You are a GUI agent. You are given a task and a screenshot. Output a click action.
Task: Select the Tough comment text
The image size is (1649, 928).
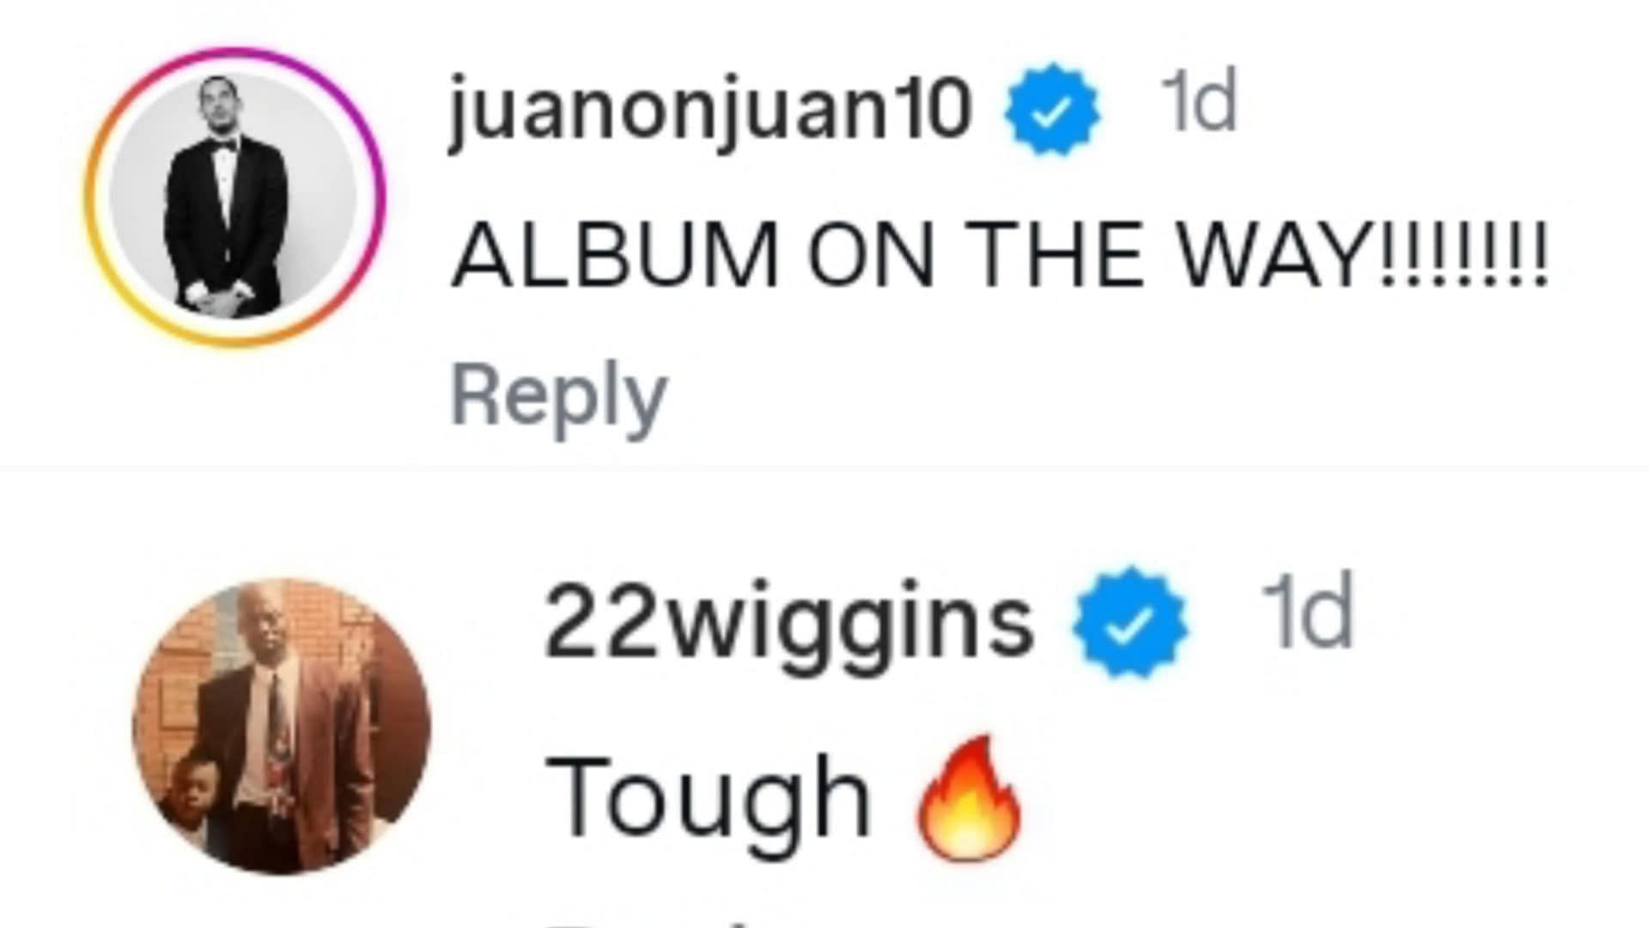[x=784, y=797]
